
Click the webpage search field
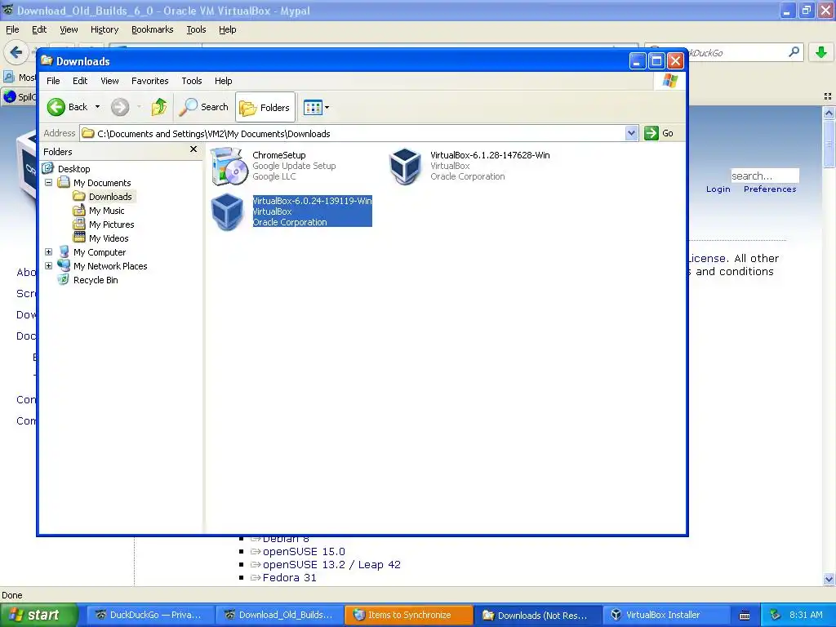tap(764, 176)
